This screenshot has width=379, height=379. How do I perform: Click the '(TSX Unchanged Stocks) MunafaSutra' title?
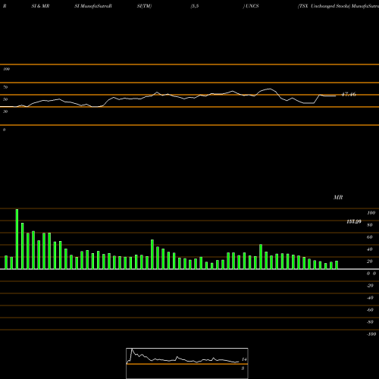click(x=338, y=6)
